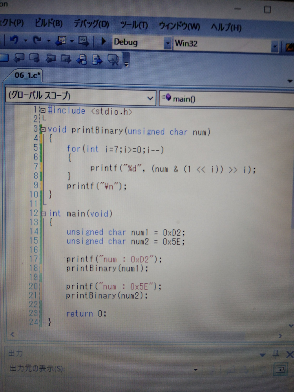Click the printf("¥n"); line

tap(97, 186)
